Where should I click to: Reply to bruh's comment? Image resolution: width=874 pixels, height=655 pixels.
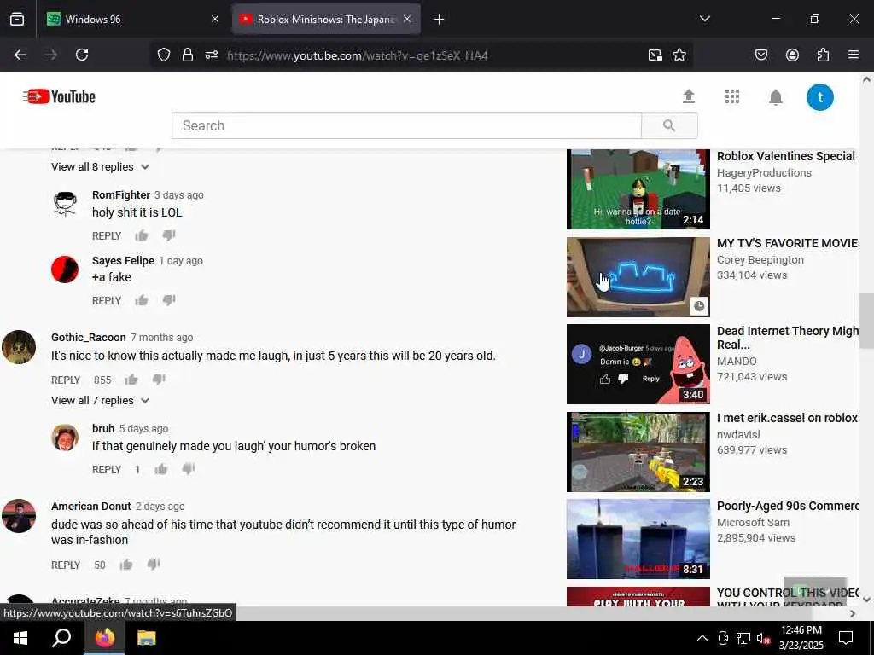coord(107,470)
